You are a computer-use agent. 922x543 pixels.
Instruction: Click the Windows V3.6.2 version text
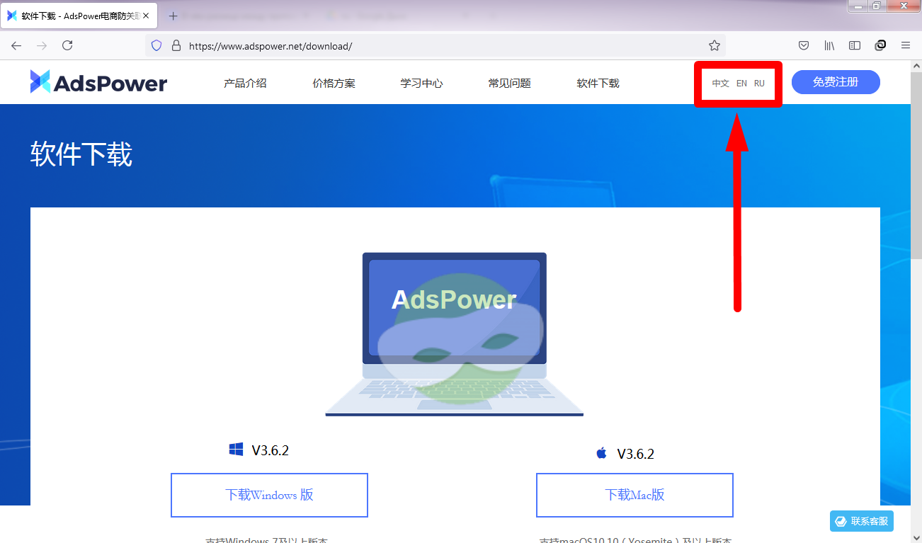tap(270, 450)
